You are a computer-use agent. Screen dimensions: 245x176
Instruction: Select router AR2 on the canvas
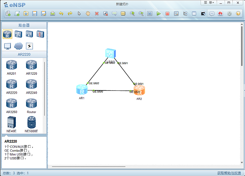[139, 90]
